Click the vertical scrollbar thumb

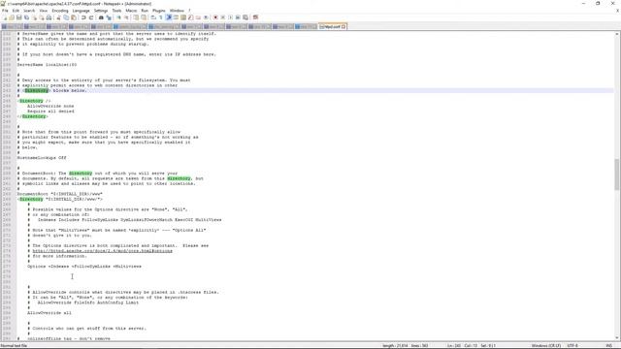point(617,174)
